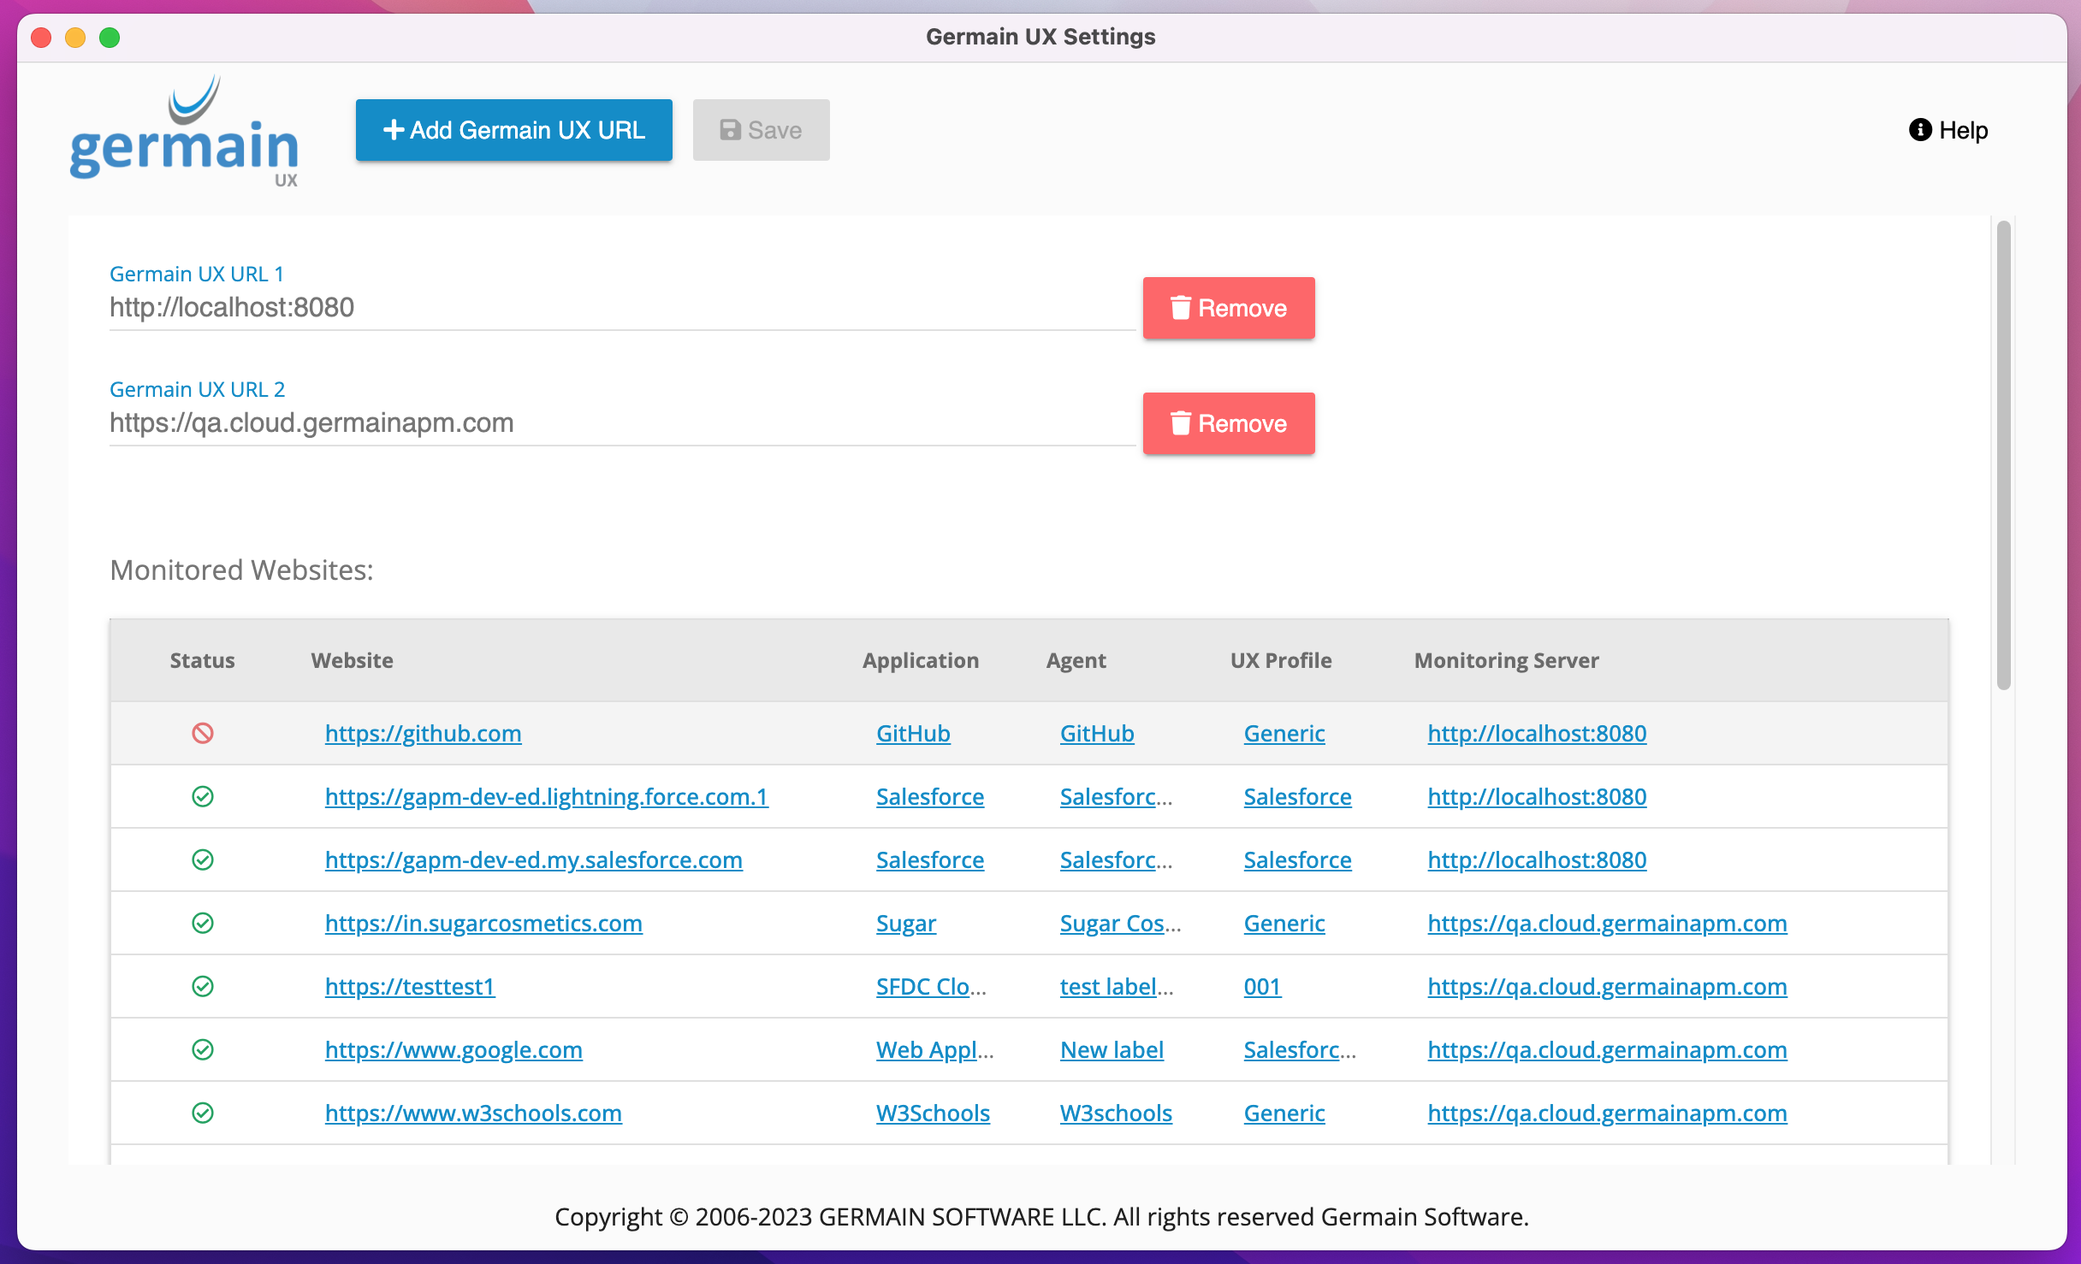The width and height of the screenshot is (2081, 1264).
Task: Open the 001 UX Profile link
Action: [1261, 986]
